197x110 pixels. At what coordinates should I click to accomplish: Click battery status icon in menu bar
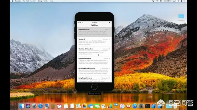pyautogui.click(x=161, y=1)
